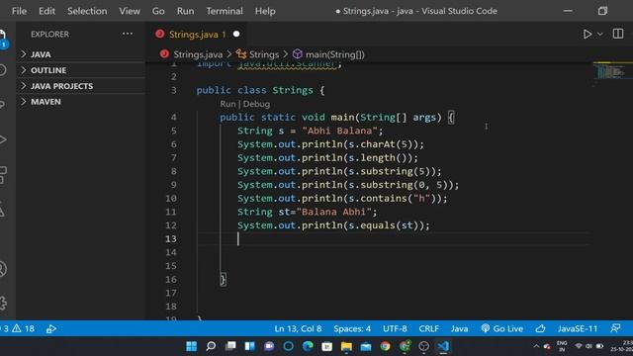
Task: Open OBS Studio from the taskbar
Action: (x=424, y=346)
